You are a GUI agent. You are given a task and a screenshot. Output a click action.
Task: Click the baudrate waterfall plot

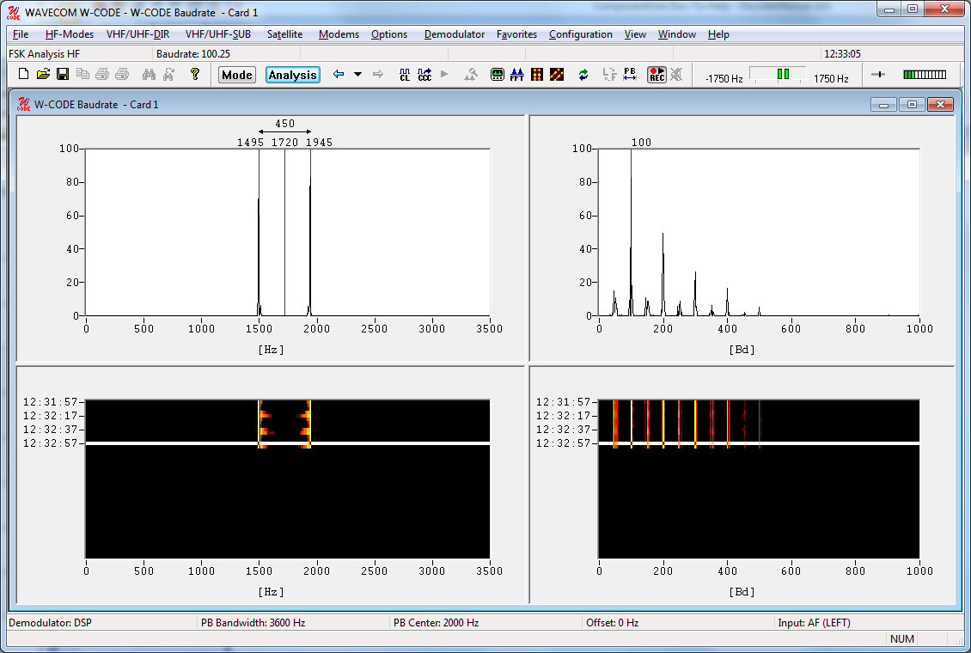(x=759, y=479)
